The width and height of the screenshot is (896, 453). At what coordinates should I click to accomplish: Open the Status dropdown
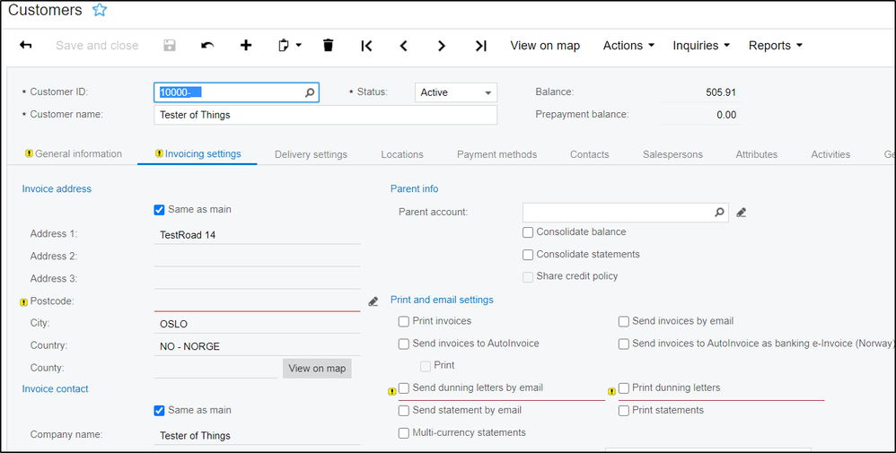(x=456, y=92)
